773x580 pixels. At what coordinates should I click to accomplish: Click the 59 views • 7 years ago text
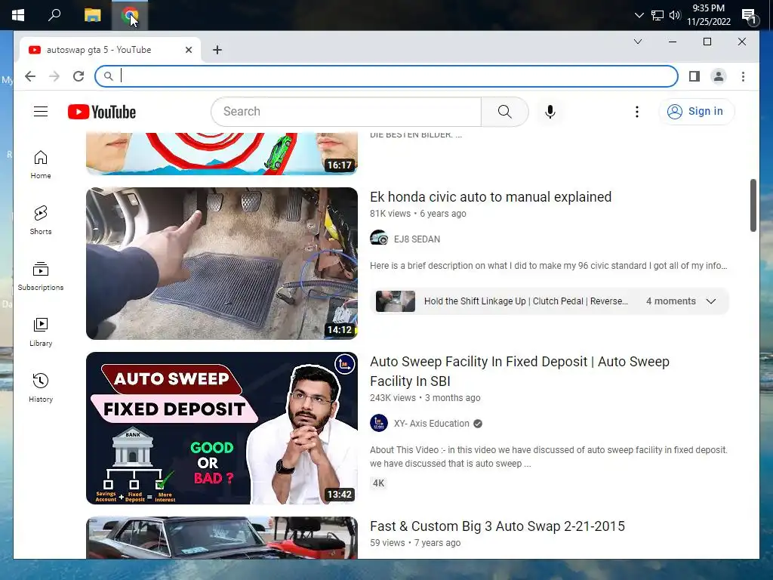tap(415, 543)
